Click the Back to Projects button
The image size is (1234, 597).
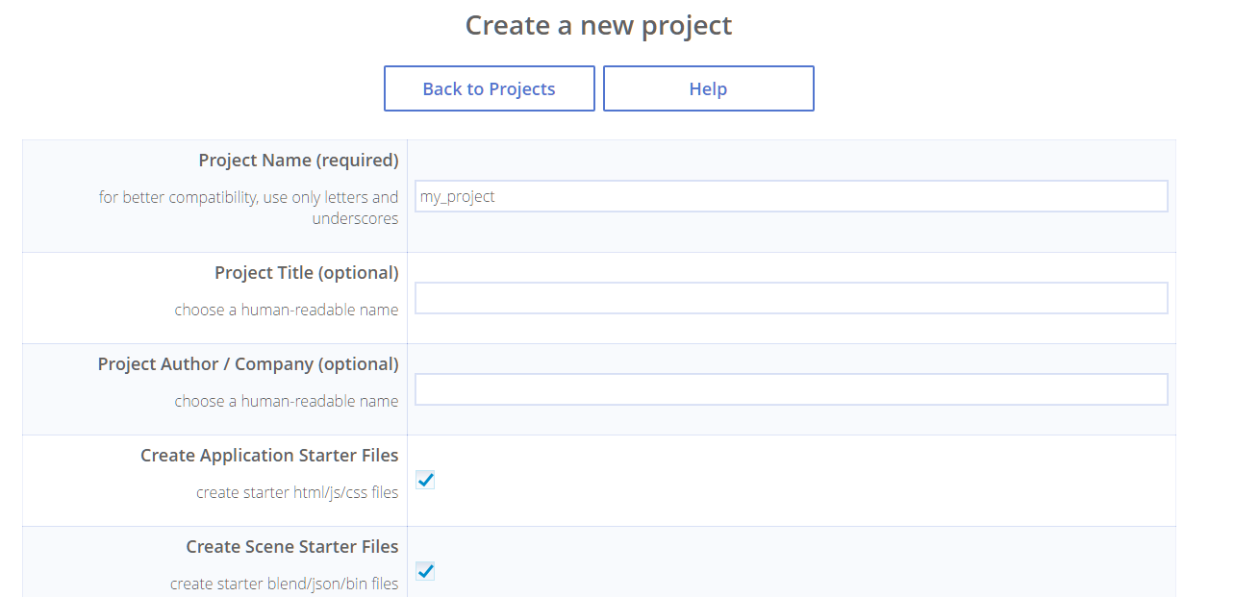point(489,88)
